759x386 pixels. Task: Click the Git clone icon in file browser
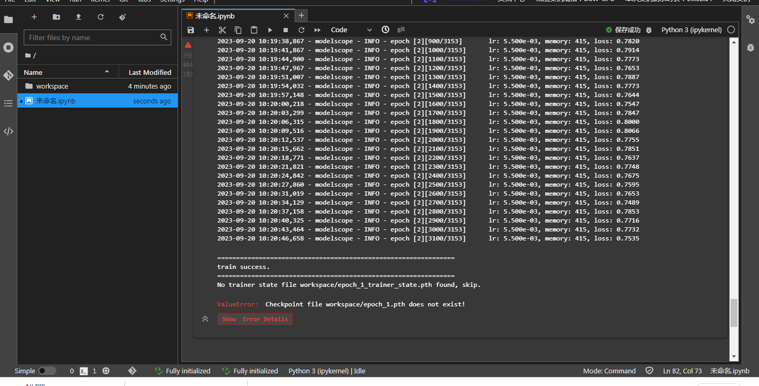[x=123, y=17]
